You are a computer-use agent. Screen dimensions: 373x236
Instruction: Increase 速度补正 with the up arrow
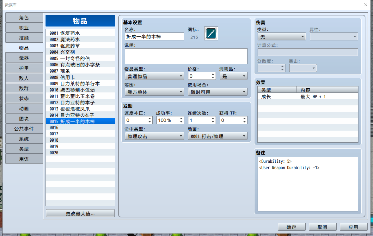pyautogui.click(x=150, y=119)
